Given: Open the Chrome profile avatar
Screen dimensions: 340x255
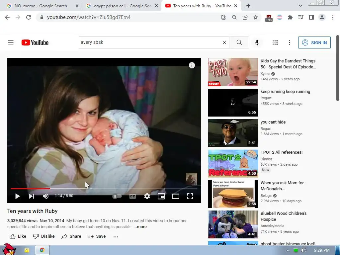Looking at the screenshot, I should point(322,17).
